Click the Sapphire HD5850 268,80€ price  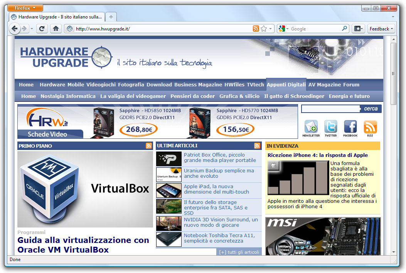(x=138, y=129)
